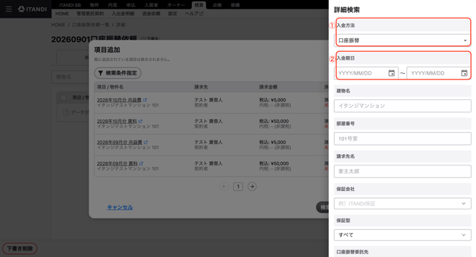Screen dimensions: 476x257
Task: Open ヘルプ external link in sub navigation
Action: 194,13
